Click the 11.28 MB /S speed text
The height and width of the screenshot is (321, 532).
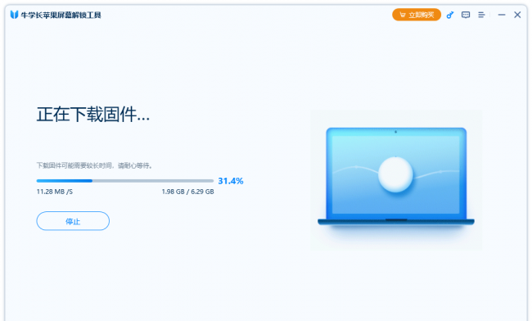pos(55,192)
